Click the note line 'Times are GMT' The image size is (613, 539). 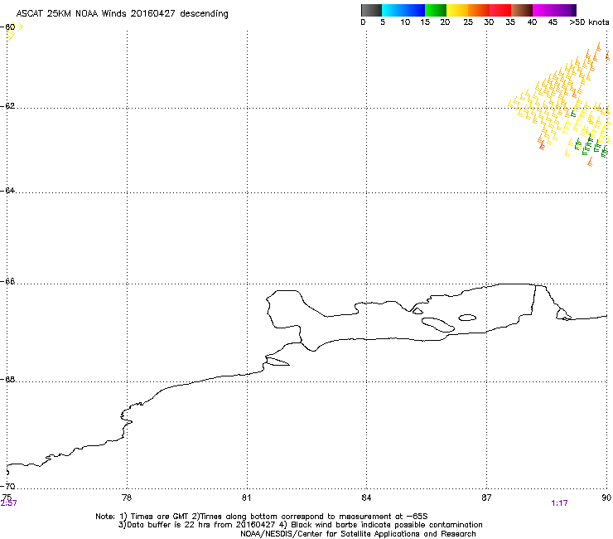tap(159, 517)
